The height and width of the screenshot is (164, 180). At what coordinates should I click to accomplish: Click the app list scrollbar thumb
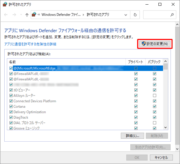pos(166,67)
